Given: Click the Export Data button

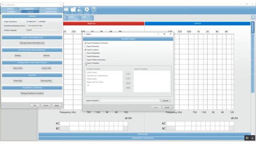Looking at the screenshot, I should tap(18, 68).
